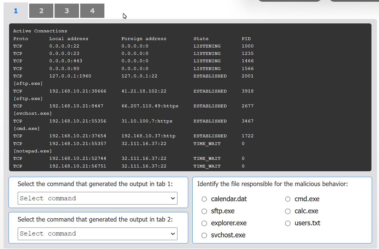Switch to tab 2

coord(41,11)
